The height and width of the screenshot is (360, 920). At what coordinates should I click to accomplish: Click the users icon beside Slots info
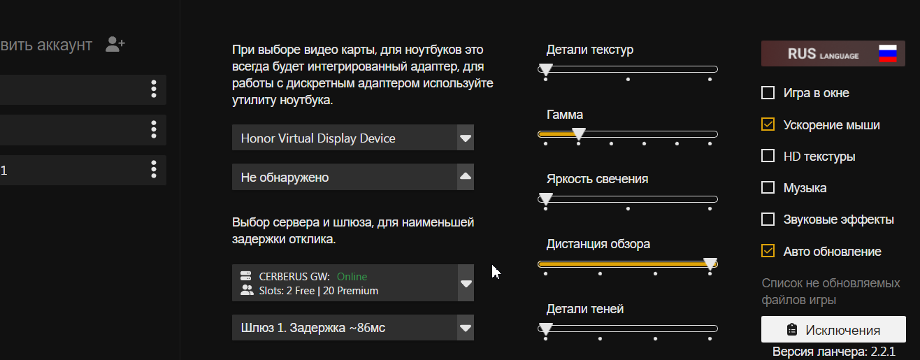246,290
